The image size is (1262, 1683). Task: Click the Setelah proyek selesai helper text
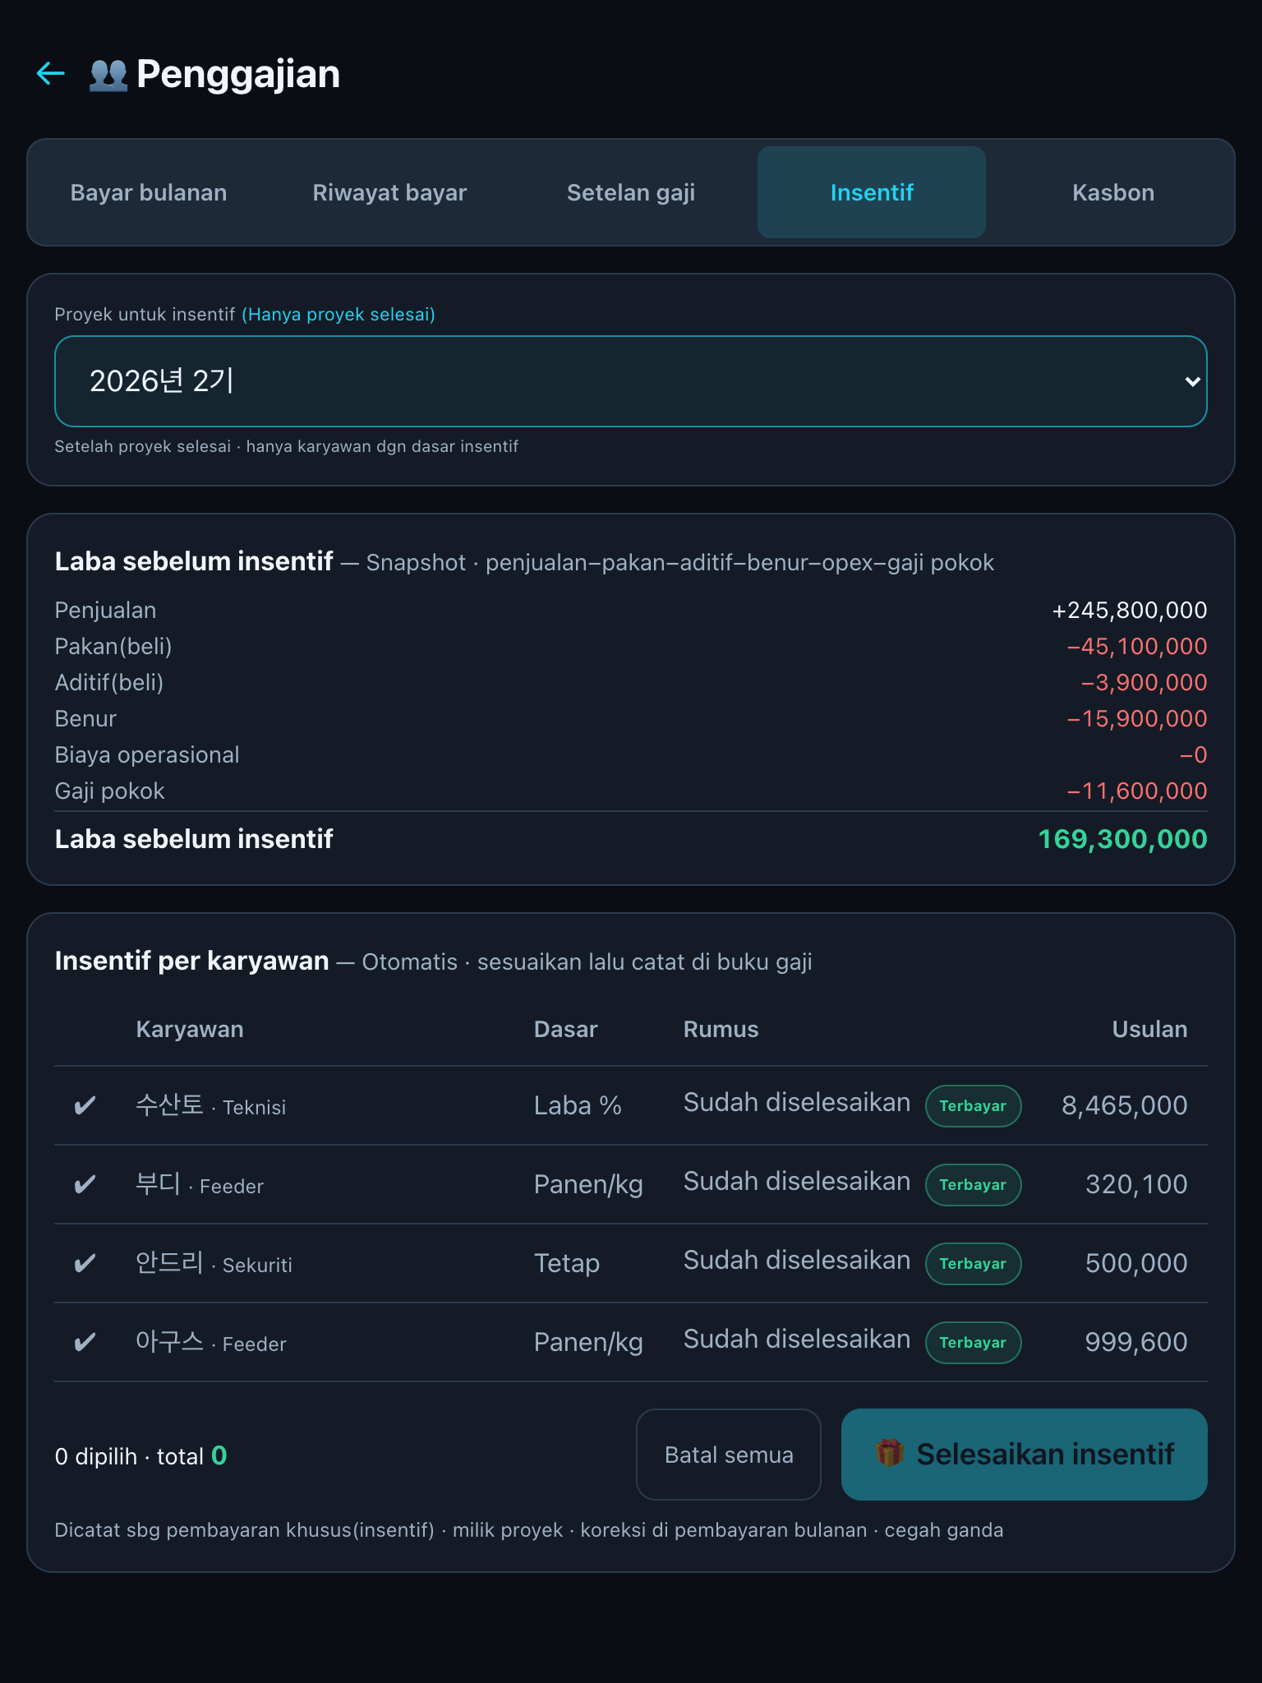286,446
